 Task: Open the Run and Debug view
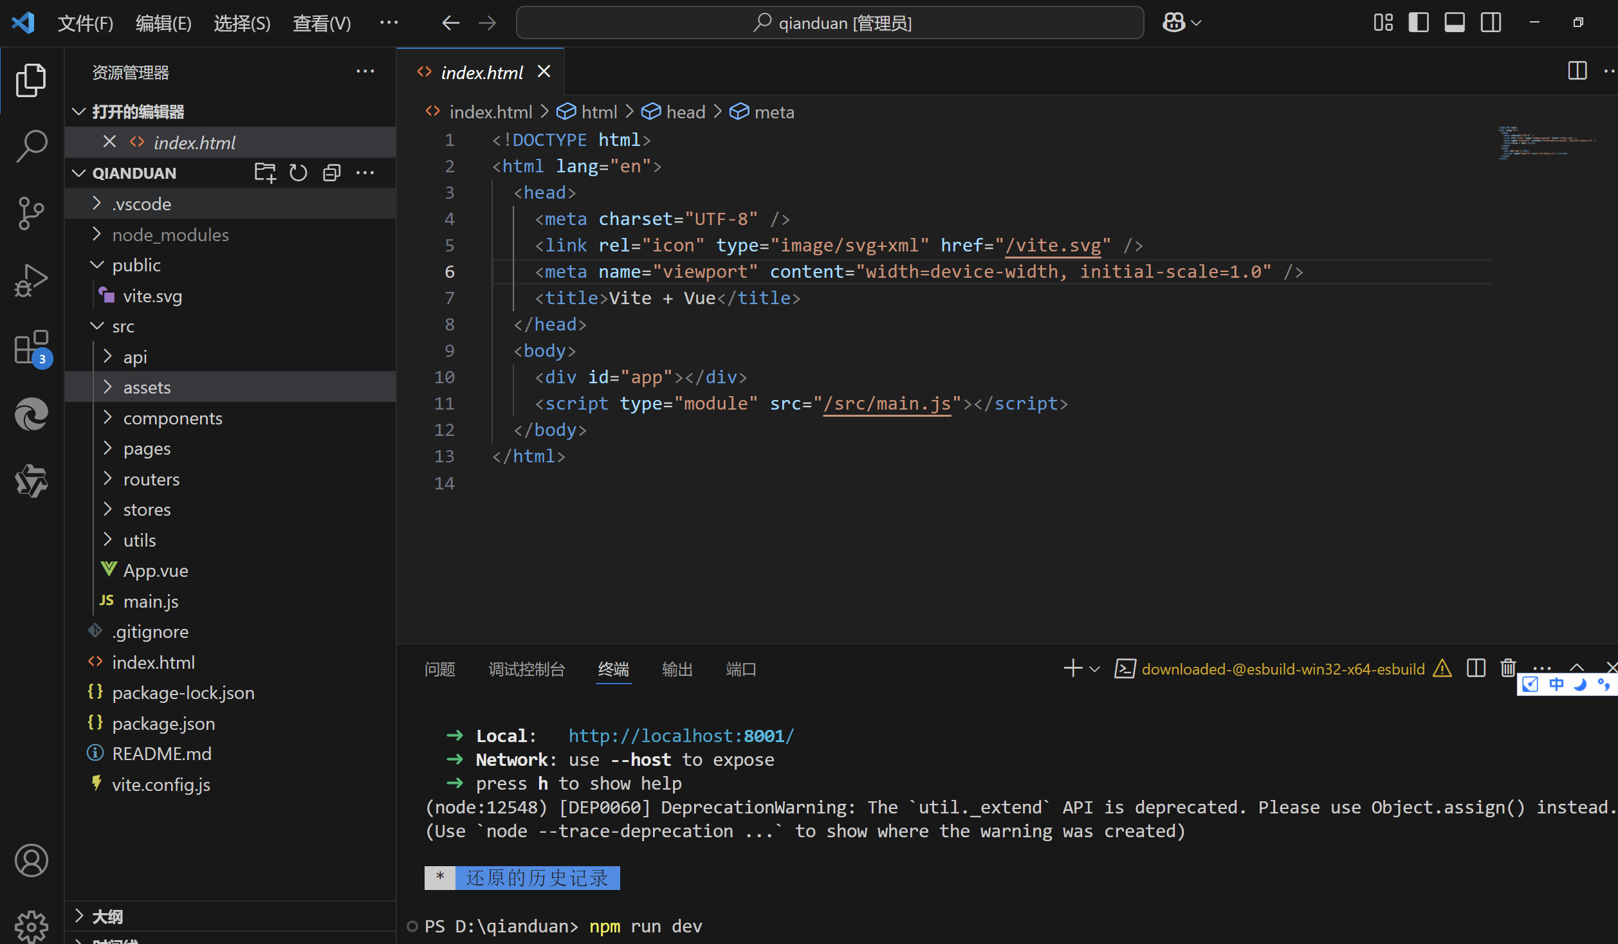31,280
